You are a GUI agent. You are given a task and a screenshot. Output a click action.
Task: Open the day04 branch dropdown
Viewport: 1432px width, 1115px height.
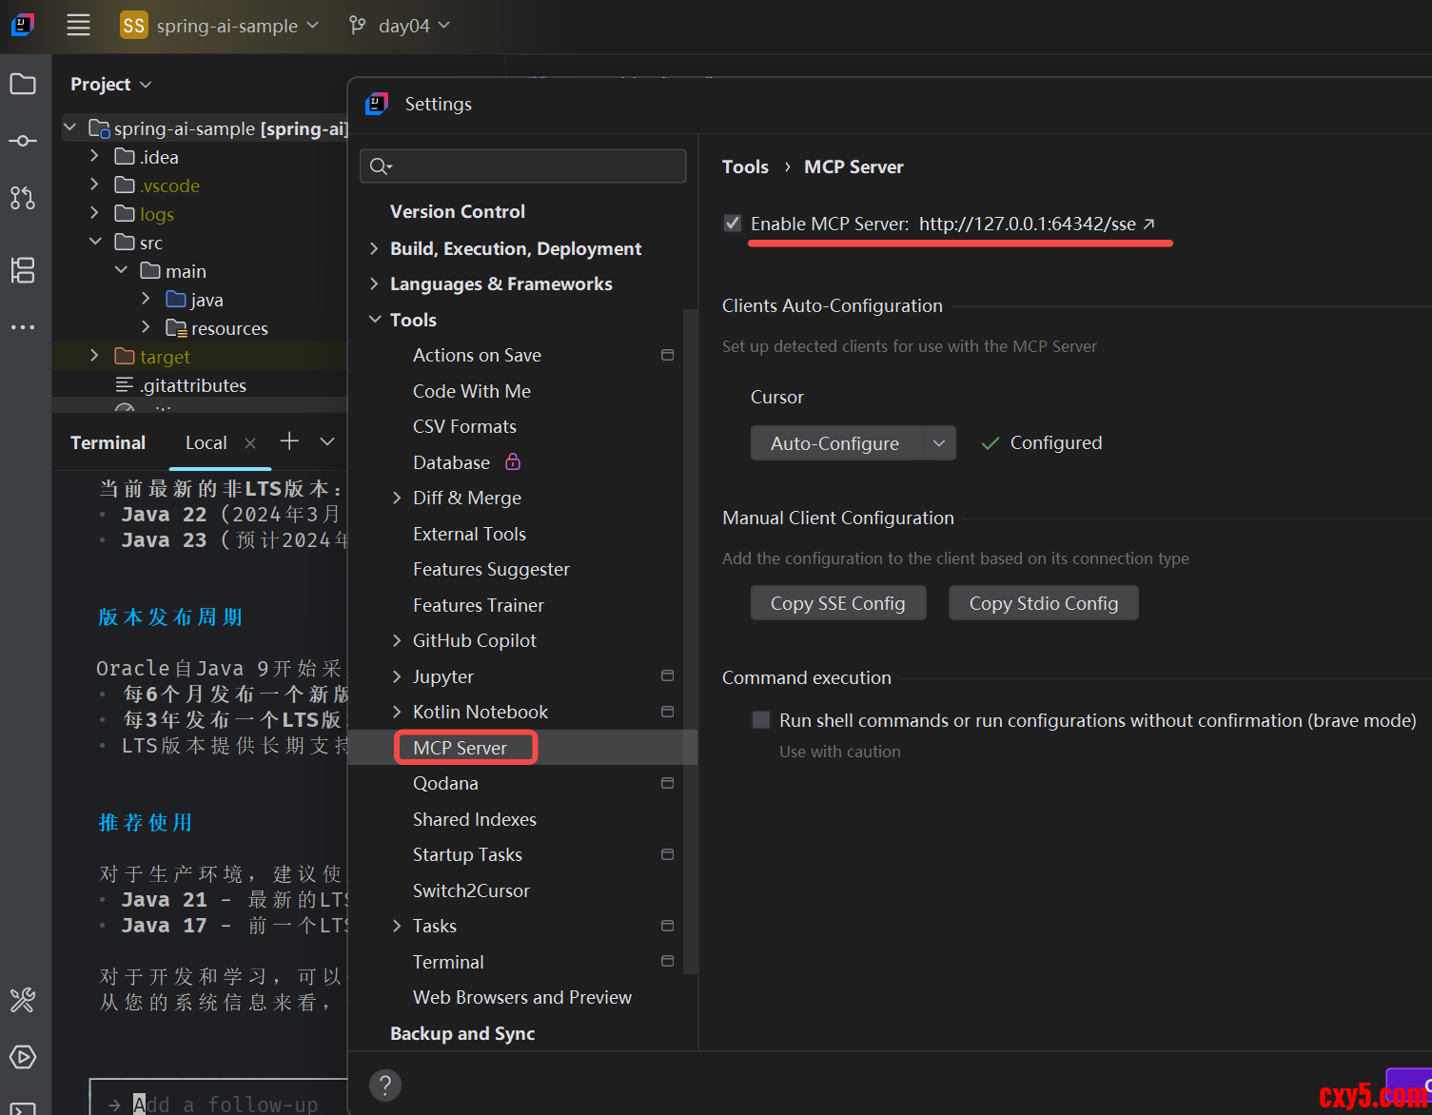click(400, 26)
